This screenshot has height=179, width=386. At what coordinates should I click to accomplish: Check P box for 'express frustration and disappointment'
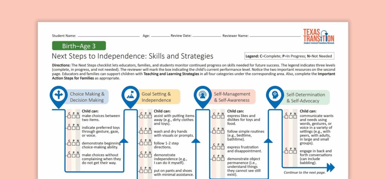(x=219, y=147)
